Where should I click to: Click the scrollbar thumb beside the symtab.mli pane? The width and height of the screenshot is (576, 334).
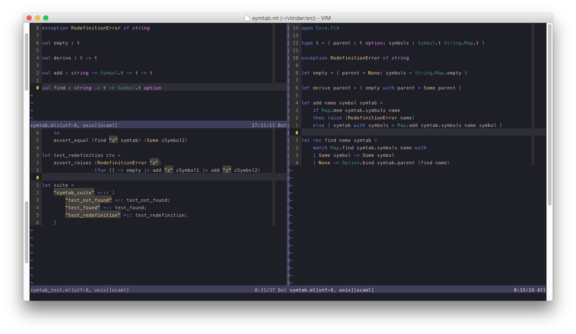click(27, 62)
